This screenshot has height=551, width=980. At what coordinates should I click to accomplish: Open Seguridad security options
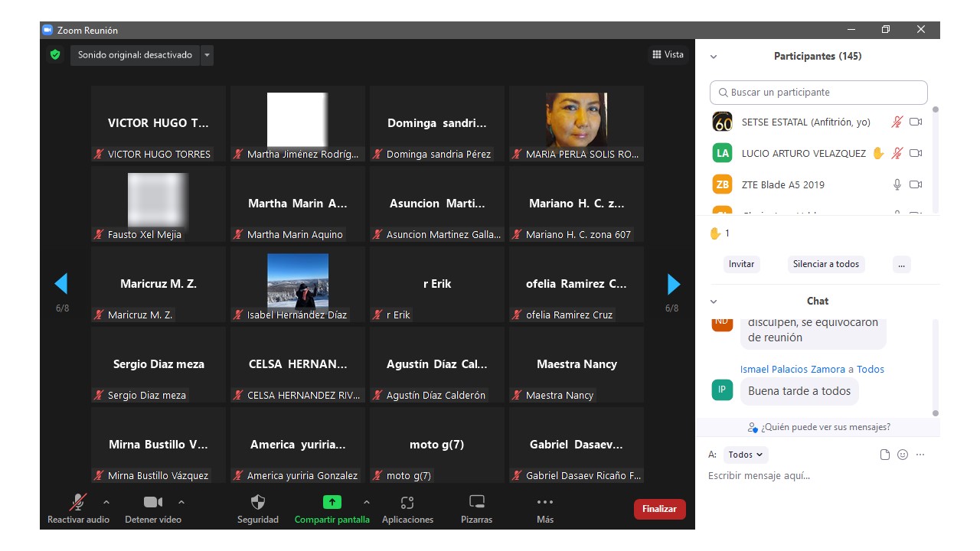click(258, 509)
